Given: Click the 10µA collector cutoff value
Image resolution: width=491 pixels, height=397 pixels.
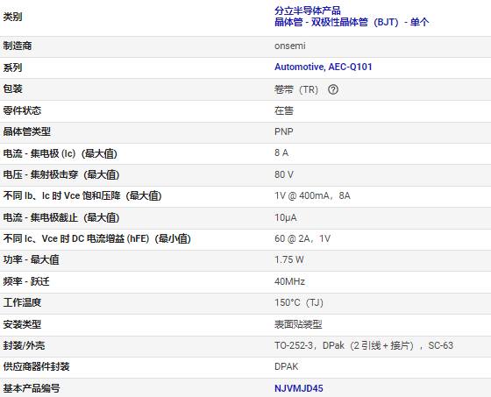Looking at the screenshot, I should coord(285,217).
